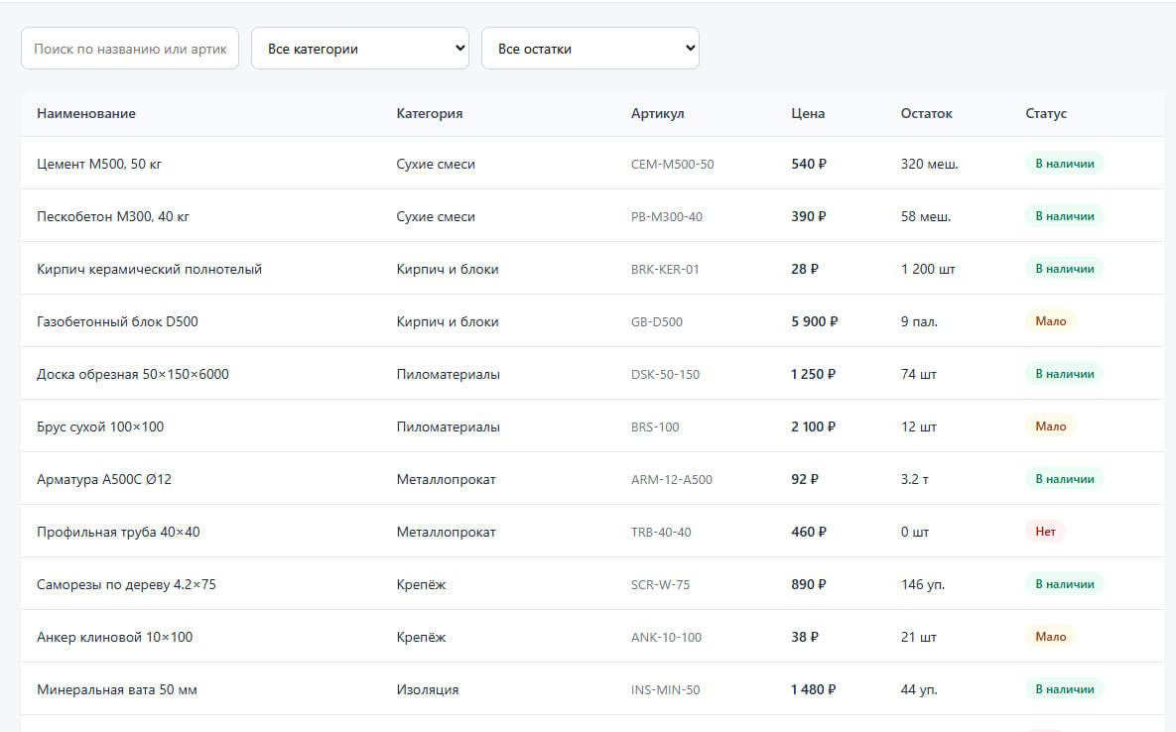Click price 540 ₽

click(x=809, y=164)
